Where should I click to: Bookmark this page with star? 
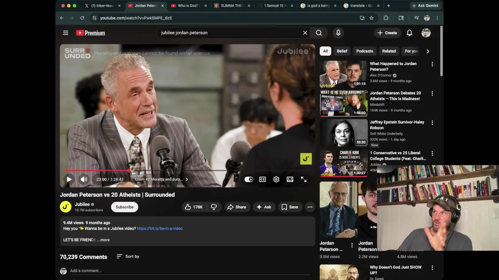[371, 18]
